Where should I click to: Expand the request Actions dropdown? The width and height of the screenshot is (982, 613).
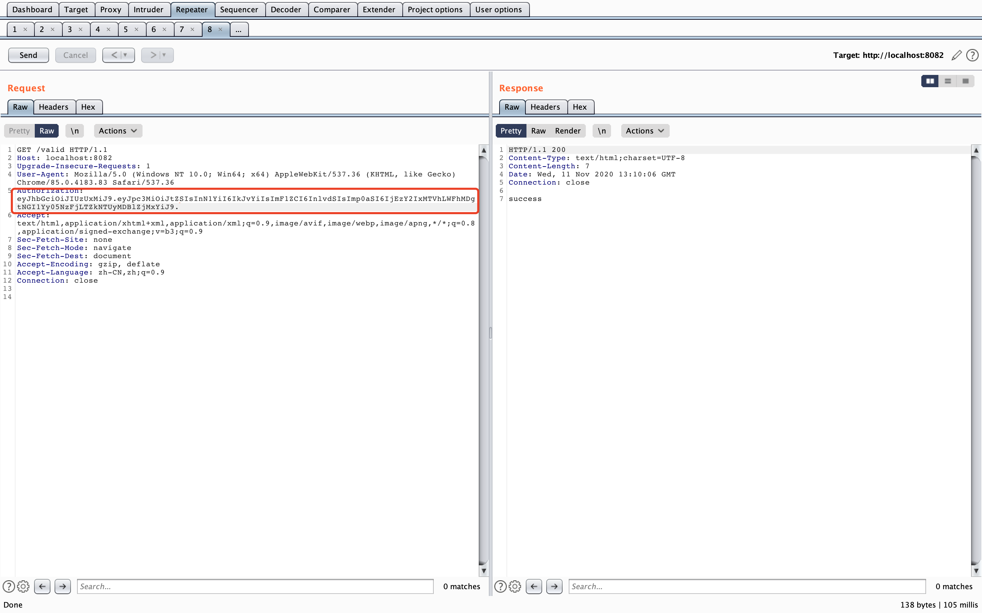coord(118,130)
